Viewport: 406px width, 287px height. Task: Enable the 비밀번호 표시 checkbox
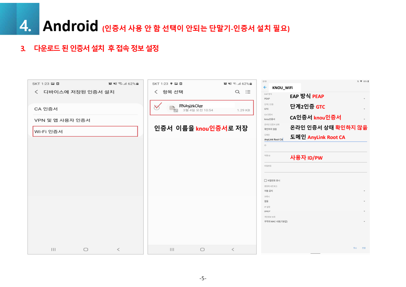[x=265, y=180]
